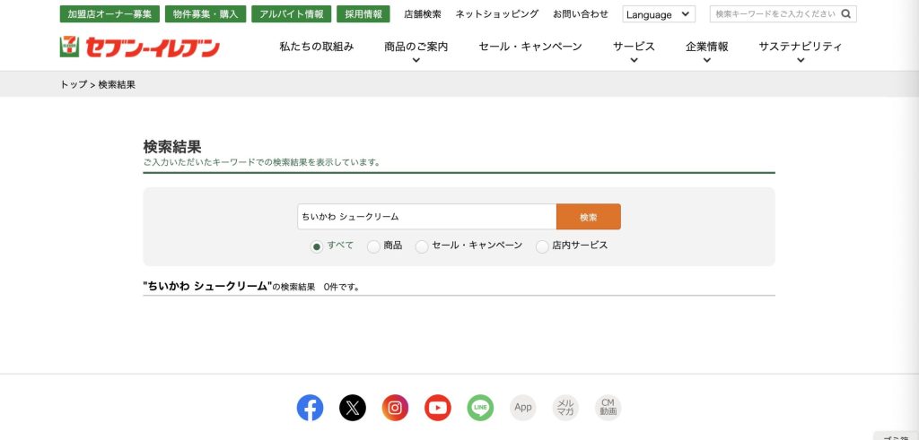Click the header search magnifier icon
919x440 pixels.
pyautogui.click(x=845, y=14)
